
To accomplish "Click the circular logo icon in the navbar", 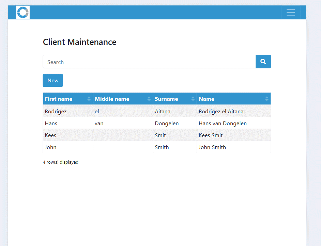I will [22, 12].
